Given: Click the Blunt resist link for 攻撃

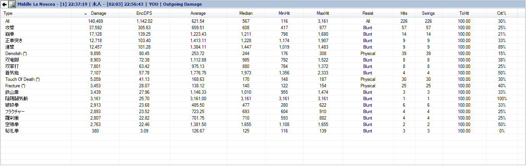Looking at the screenshot, I should pyautogui.click(x=368, y=28).
